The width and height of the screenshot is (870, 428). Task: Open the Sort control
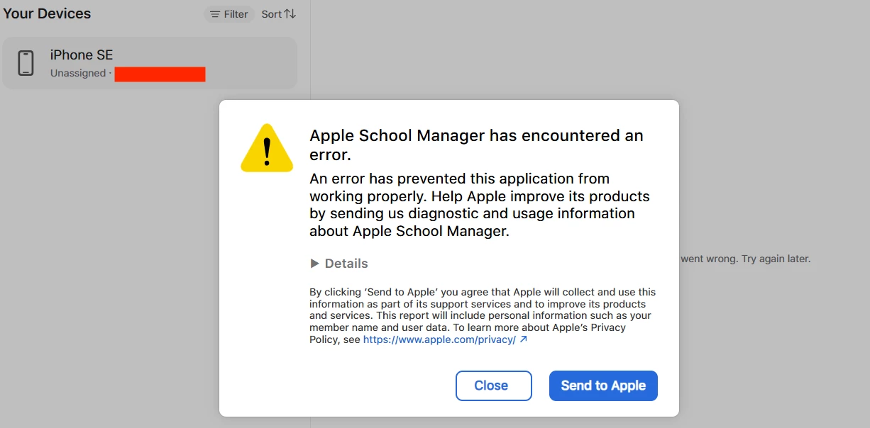[279, 14]
